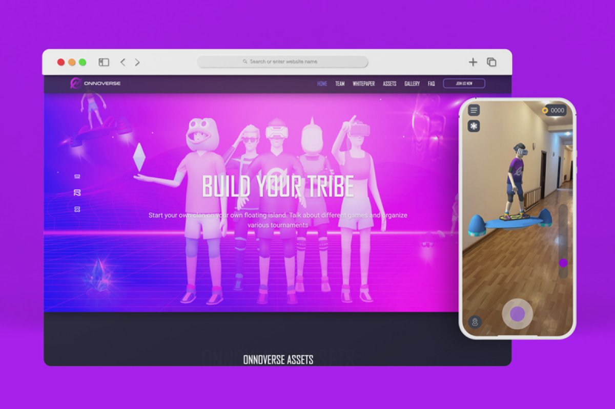Tap the avatar icon at the phone's bottom left
Screen dimensions: 615x409
pyautogui.click(x=475, y=322)
